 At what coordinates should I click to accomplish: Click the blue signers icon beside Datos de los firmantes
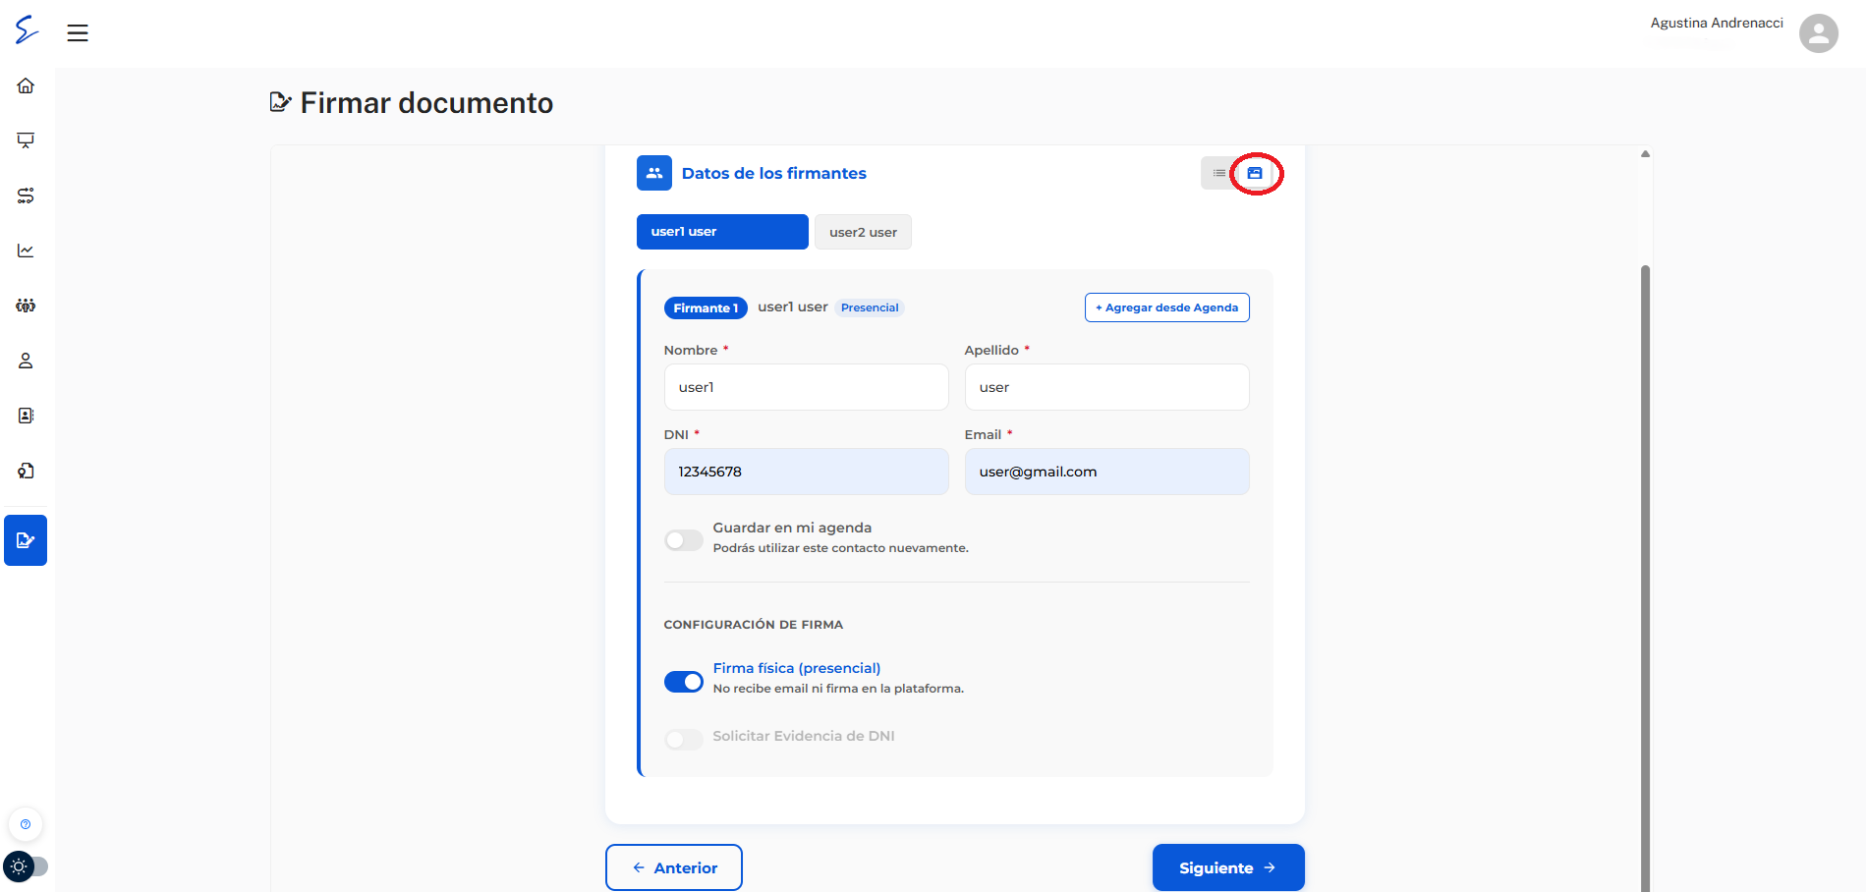click(654, 173)
